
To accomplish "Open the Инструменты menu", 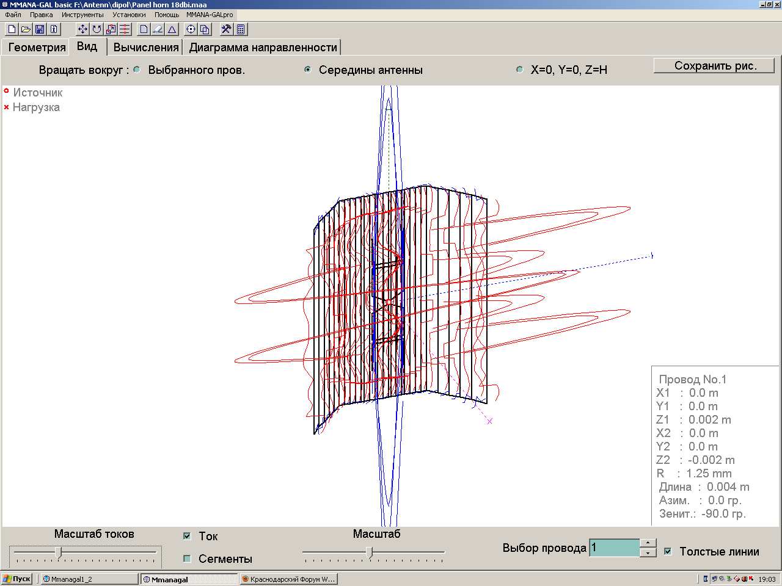I will point(82,15).
